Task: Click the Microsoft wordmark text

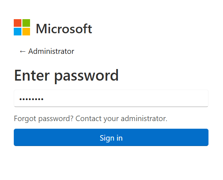Action: point(64,29)
